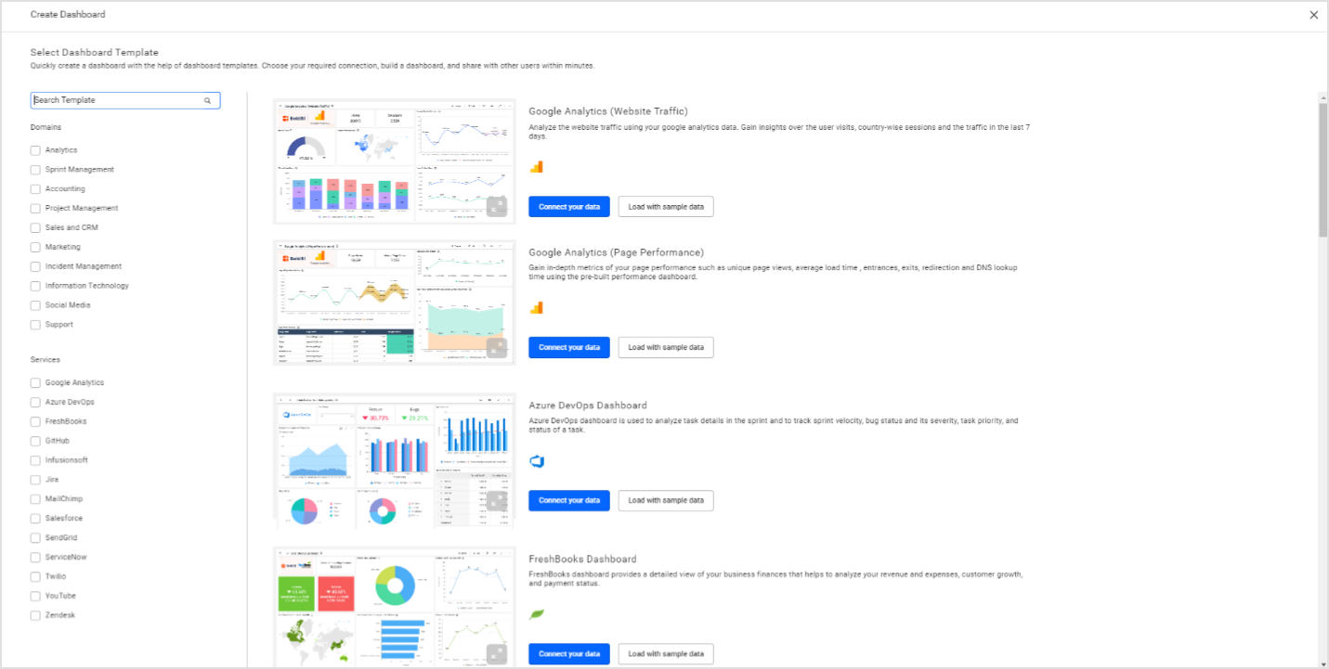Expand preview icon on Azure DevOps thumbnail

click(x=497, y=501)
